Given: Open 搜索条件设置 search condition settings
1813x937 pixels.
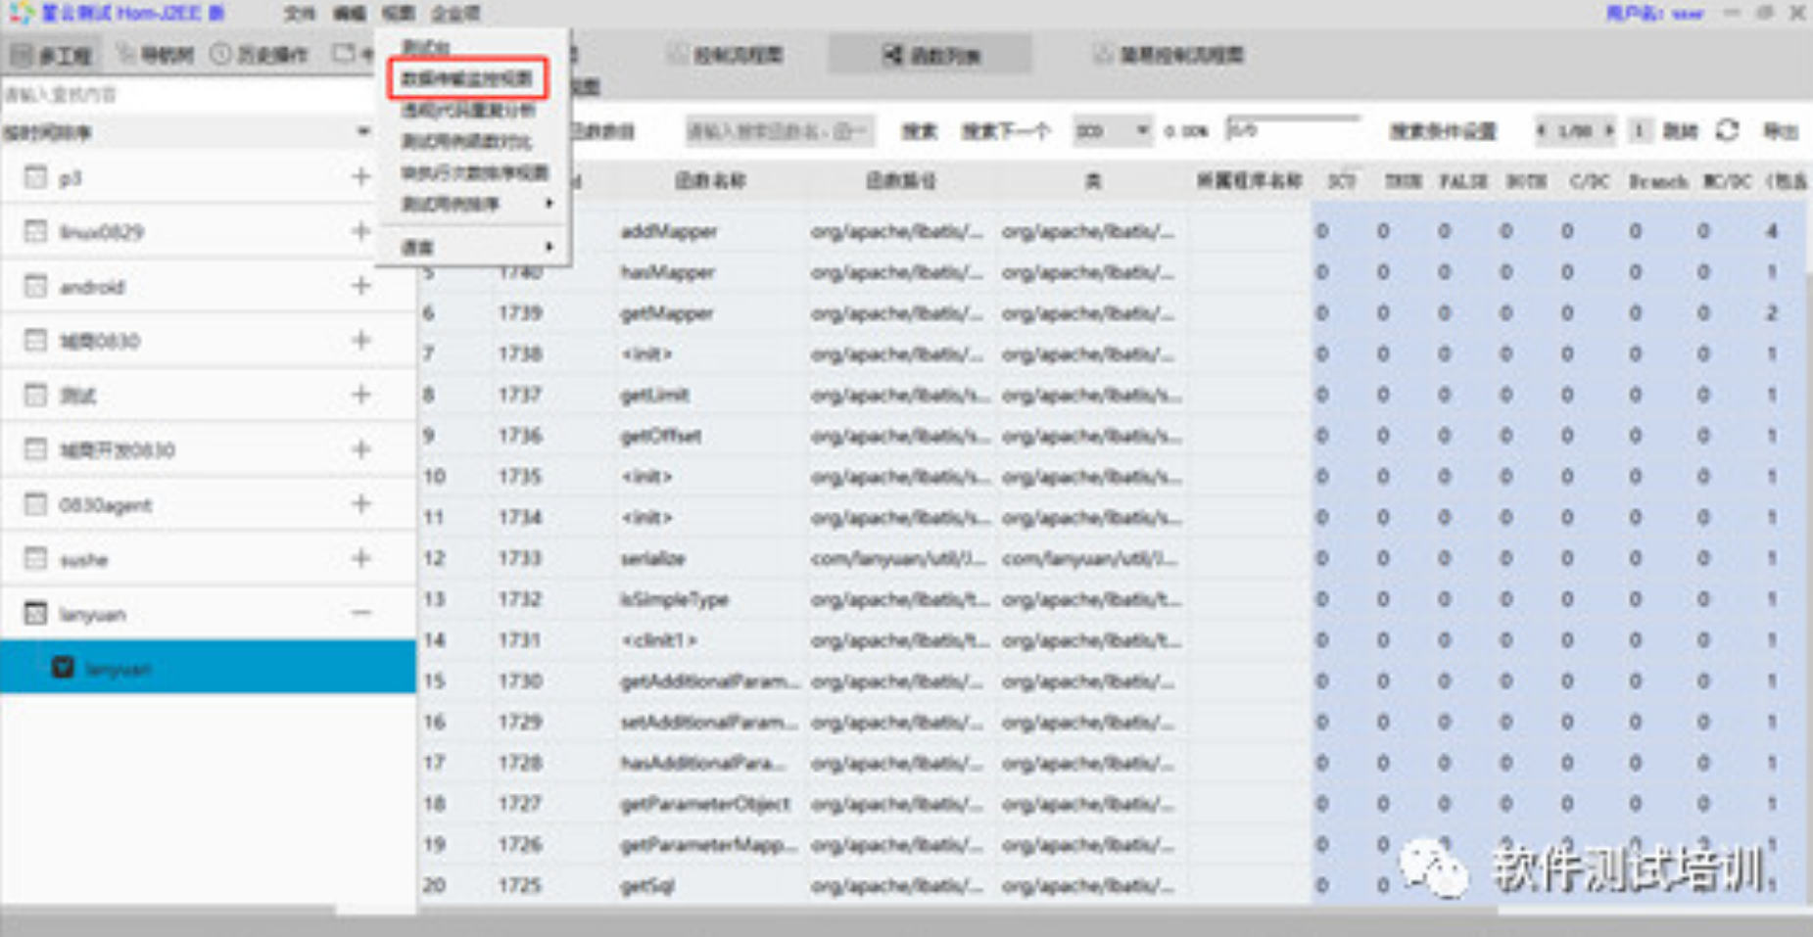Looking at the screenshot, I should (1442, 130).
